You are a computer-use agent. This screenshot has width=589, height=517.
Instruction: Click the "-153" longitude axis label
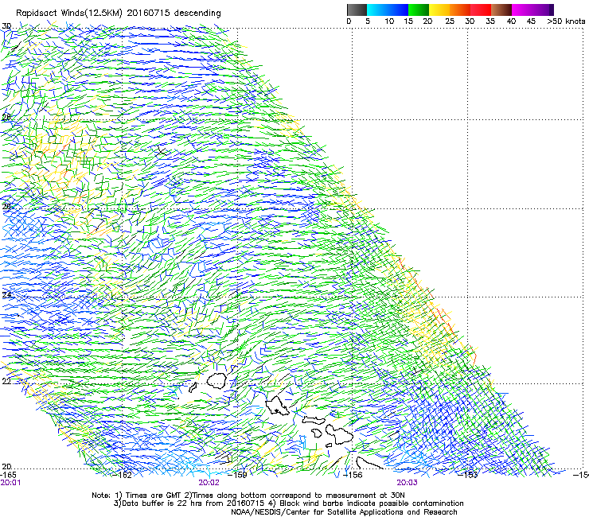[468, 475]
